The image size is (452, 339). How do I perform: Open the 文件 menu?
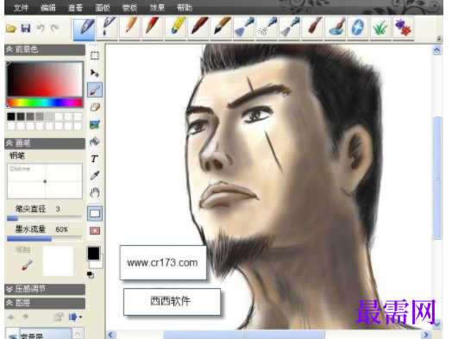tap(21, 8)
